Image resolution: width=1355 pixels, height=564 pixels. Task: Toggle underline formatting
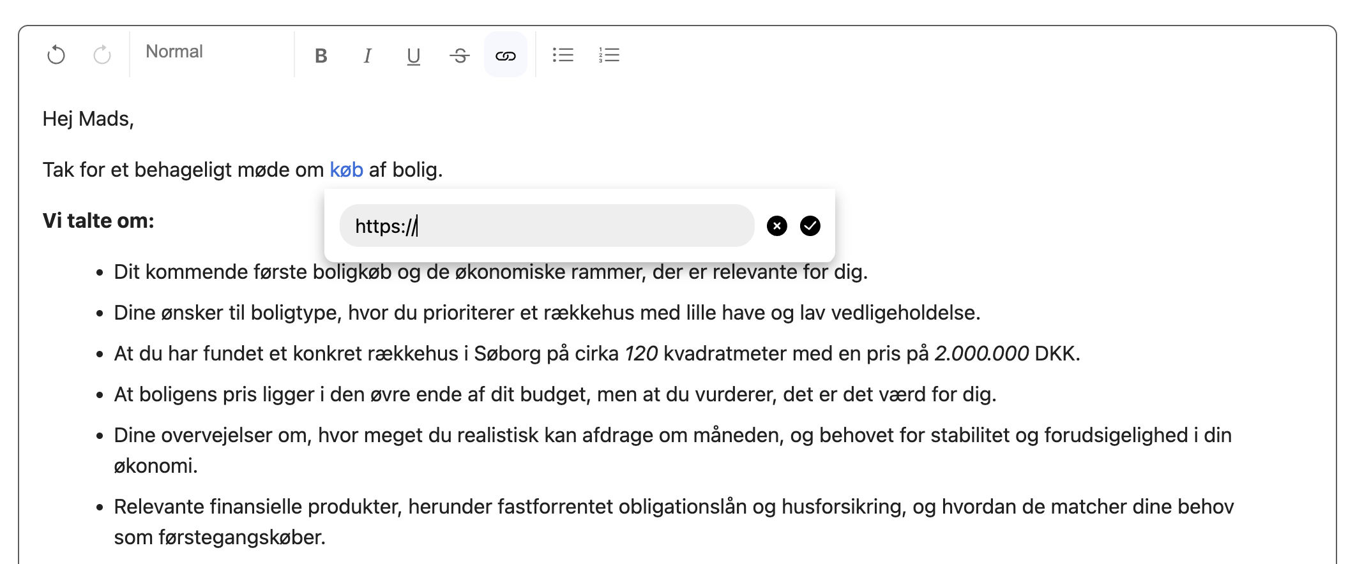pos(413,56)
